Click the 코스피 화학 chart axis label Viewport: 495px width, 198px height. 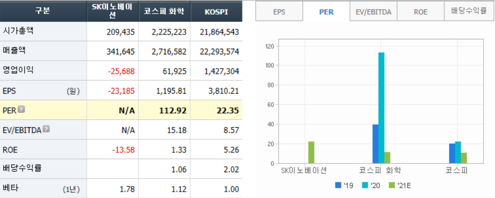point(380,171)
